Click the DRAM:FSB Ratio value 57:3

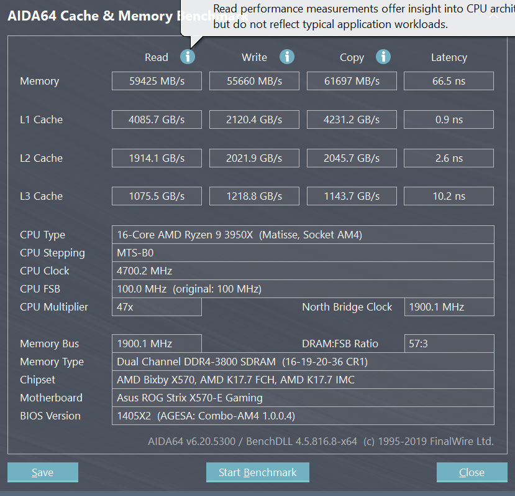449,344
